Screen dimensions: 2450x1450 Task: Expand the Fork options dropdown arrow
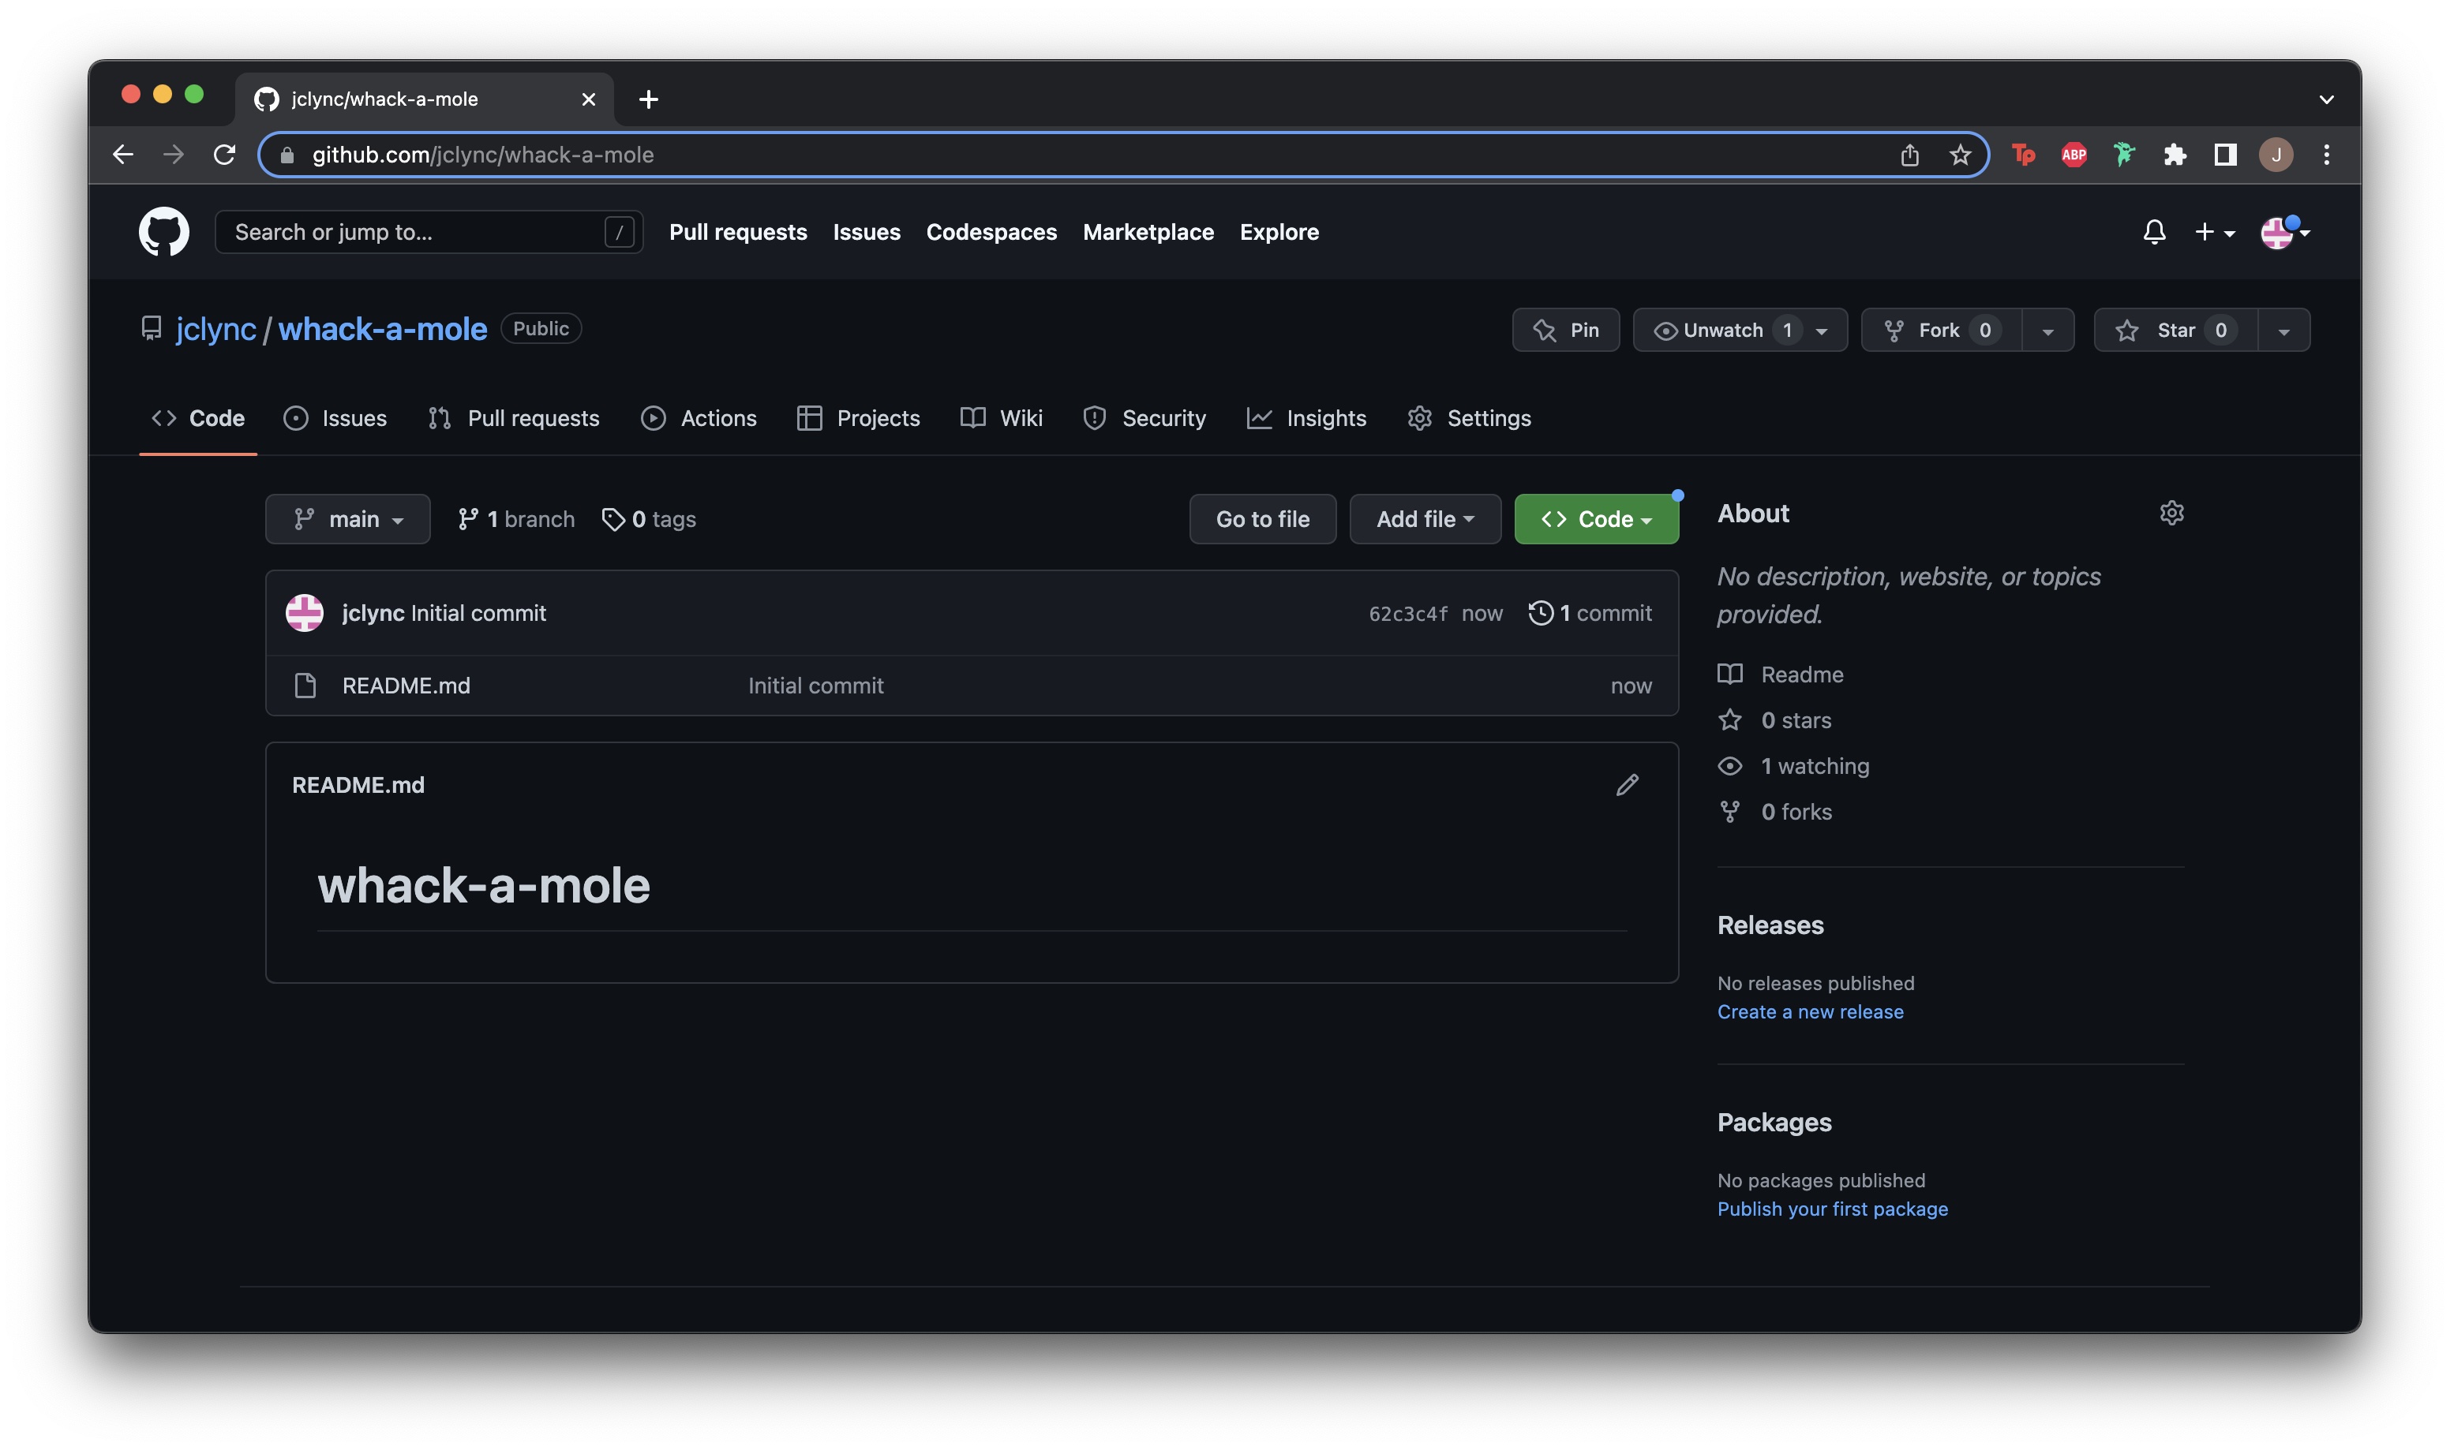click(x=2047, y=331)
